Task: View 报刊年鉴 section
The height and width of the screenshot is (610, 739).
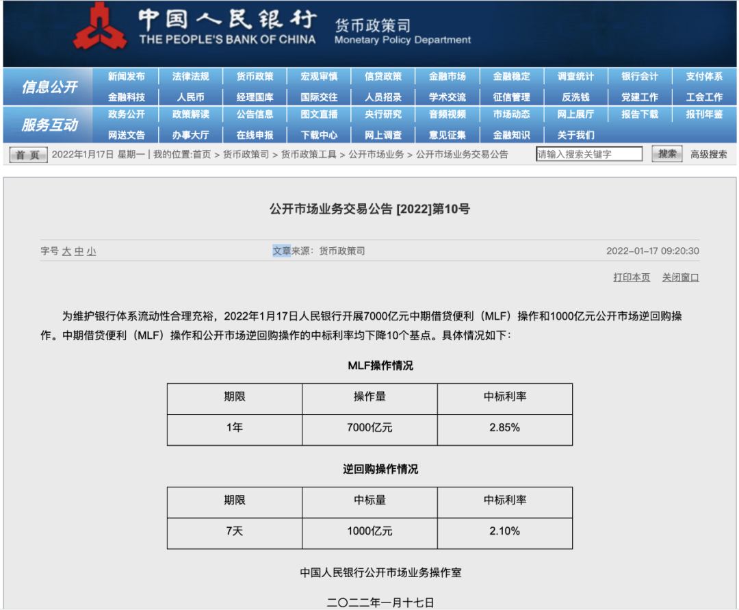Action: 704,114
